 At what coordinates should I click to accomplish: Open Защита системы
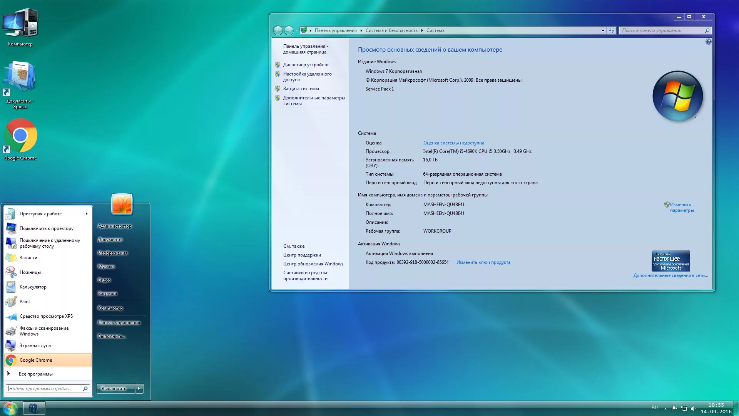(301, 89)
